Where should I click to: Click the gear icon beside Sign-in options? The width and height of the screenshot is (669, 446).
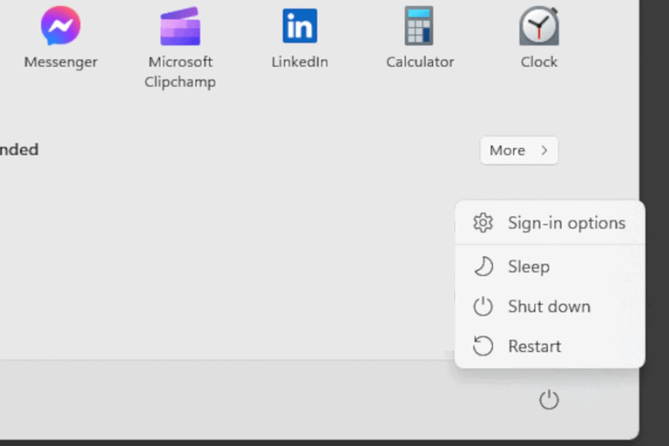483,223
